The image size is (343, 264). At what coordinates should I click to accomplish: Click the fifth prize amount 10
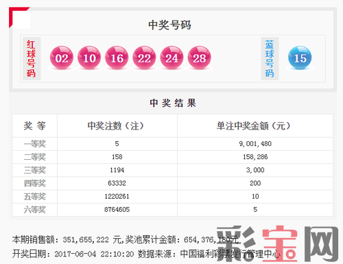(255, 197)
